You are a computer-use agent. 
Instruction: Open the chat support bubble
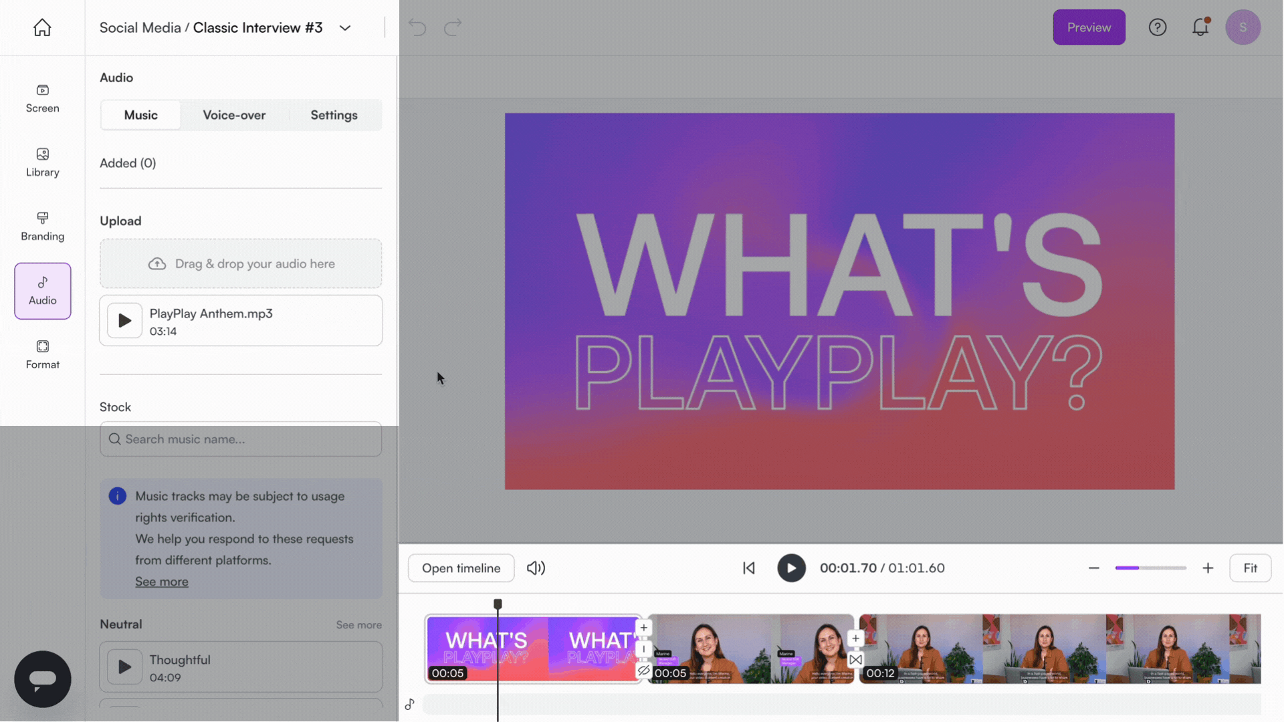coord(43,679)
